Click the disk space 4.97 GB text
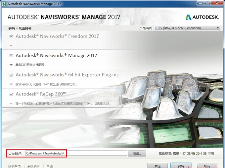 tap(186, 154)
